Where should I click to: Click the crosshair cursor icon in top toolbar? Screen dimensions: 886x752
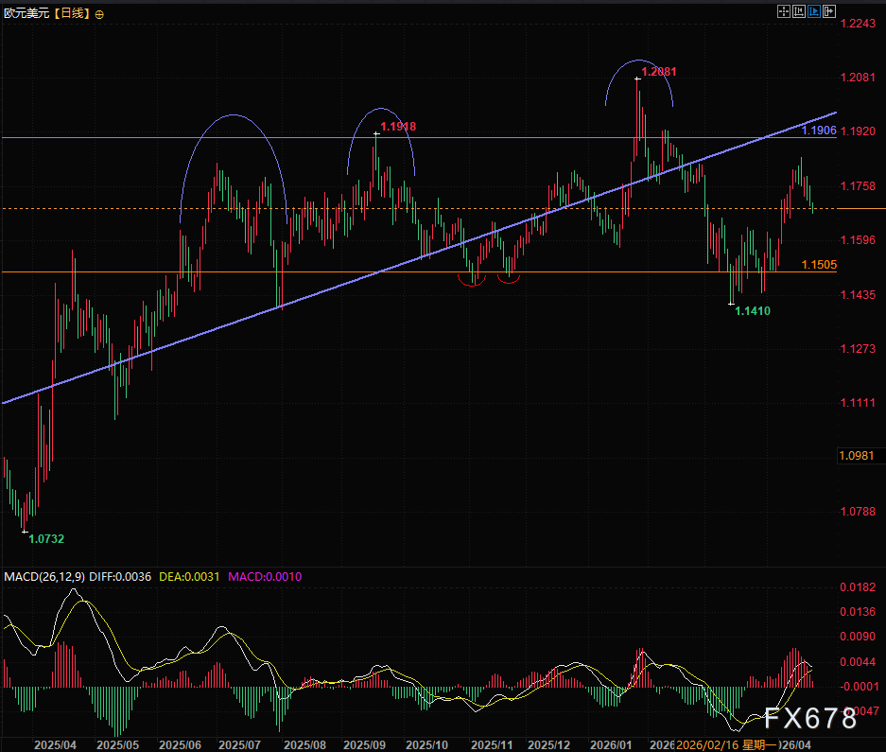[782, 11]
